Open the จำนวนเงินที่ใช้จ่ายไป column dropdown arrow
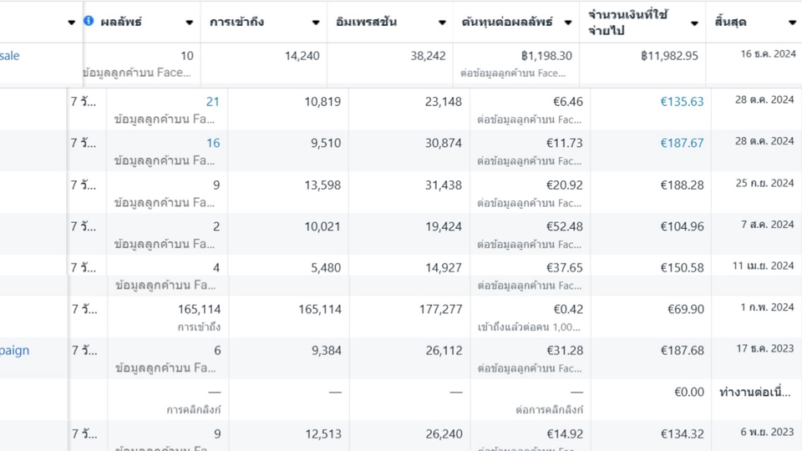 [694, 23]
